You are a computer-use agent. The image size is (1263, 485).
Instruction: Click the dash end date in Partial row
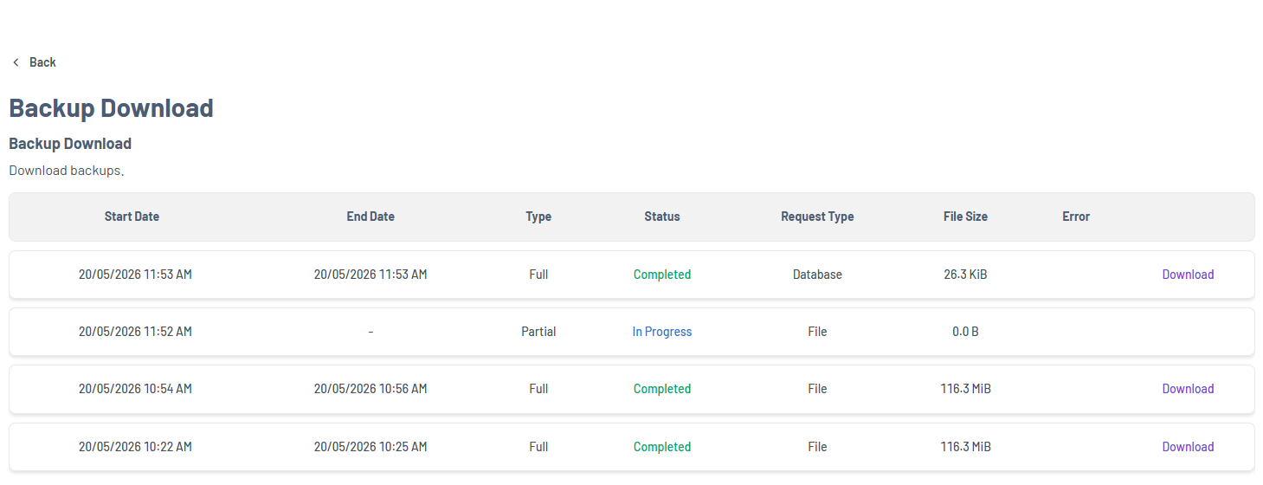pos(371,332)
